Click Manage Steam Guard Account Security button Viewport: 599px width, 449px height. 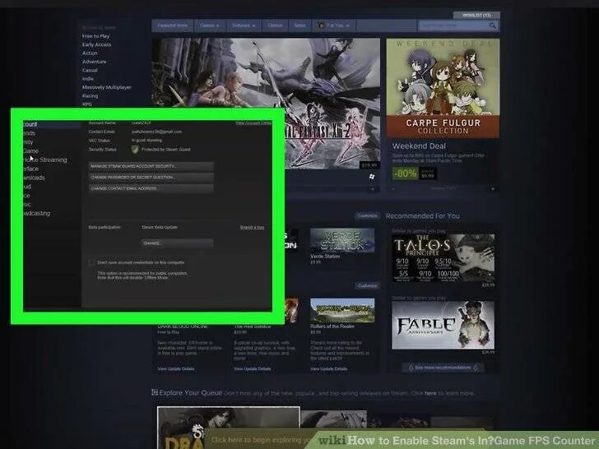pos(151,166)
